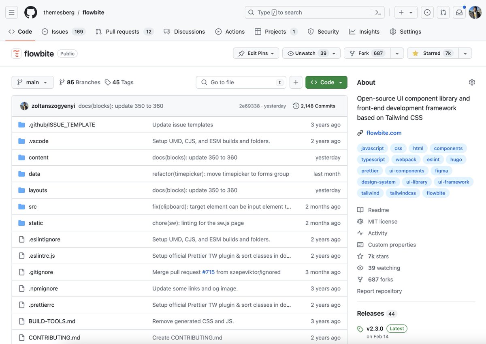Click the Go to file input
The width and height of the screenshot is (486, 344).
241,82
